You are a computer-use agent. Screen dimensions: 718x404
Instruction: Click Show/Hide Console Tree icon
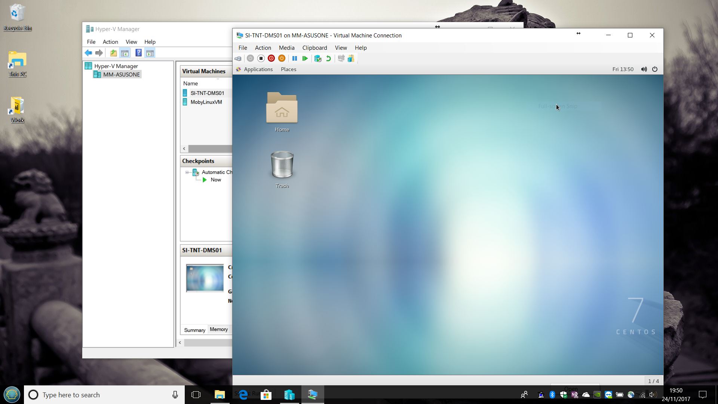[x=125, y=53]
